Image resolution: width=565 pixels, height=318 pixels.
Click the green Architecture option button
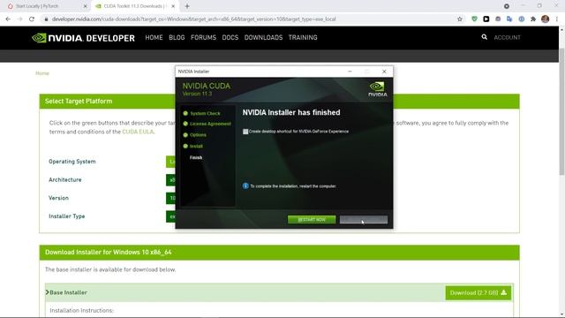click(x=170, y=180)
